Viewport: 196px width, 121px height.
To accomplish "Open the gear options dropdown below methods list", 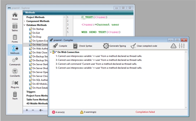I will (41, 110).
